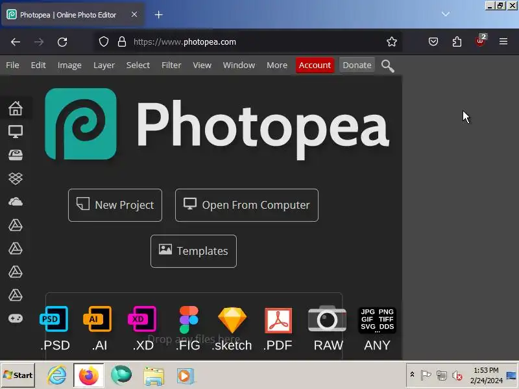Click the Firefox taskbar icon

(89, 375)
